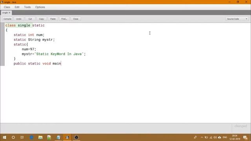The height and width of the screenshot is (141, 251).
Task: Click the Compile button
Action: (x=7, y=19)
